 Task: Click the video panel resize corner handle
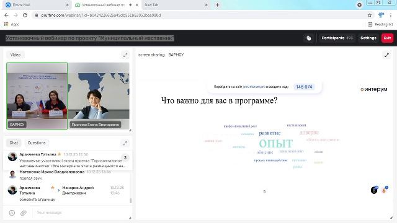point(130,130)
